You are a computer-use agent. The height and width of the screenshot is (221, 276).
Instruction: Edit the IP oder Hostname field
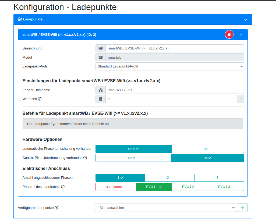(x=175, y=90)
